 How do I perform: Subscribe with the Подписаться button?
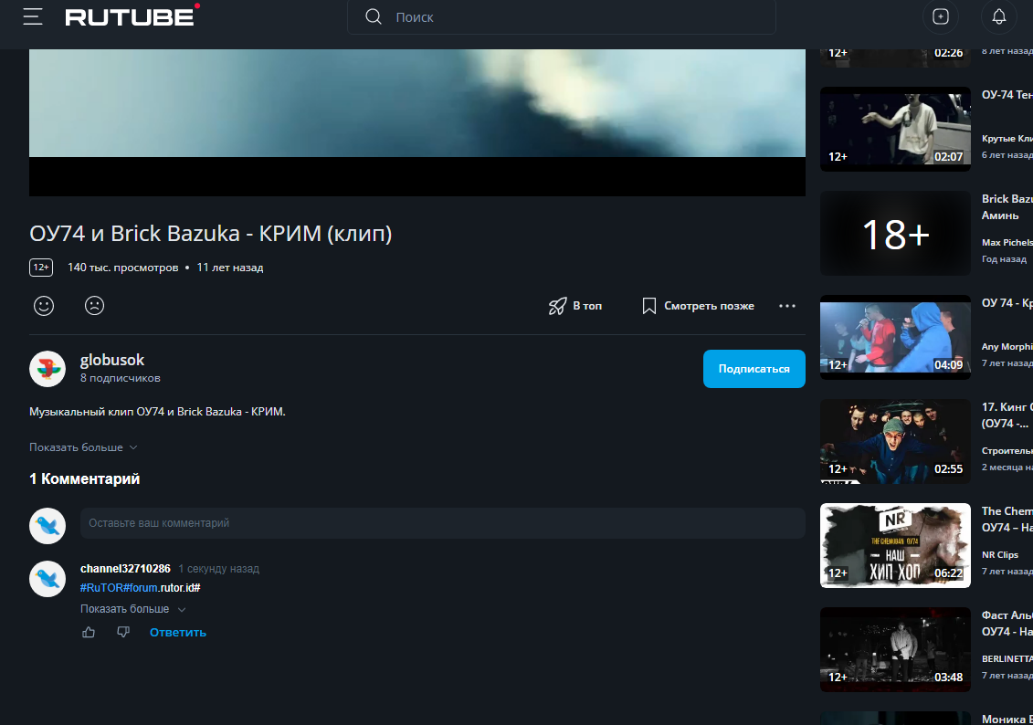tap(754, 369)
